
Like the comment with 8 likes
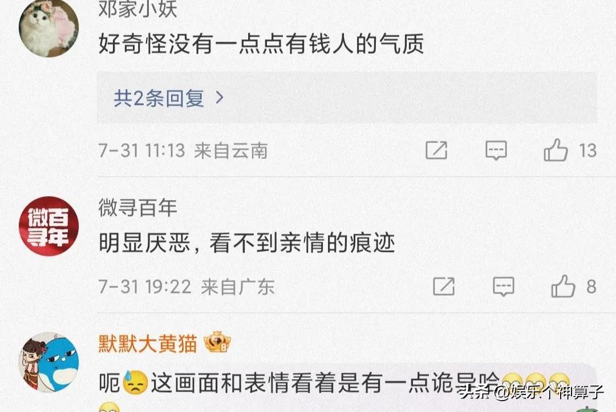point(563,286)
